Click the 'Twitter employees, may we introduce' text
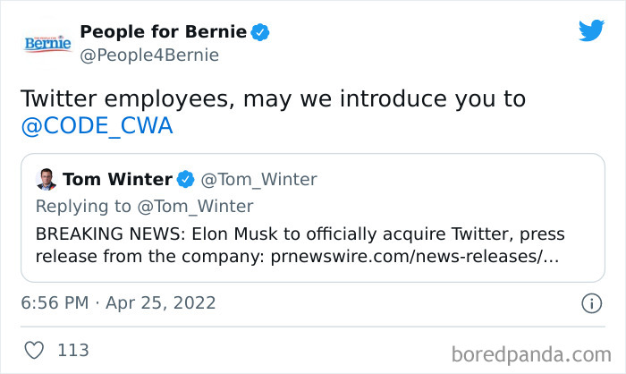 (x=273, y=98)
